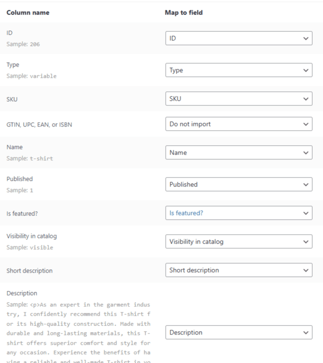The image size is (323, 363).
Task: Open the Short description mapping dropdown
Action: tap(238, 270)
